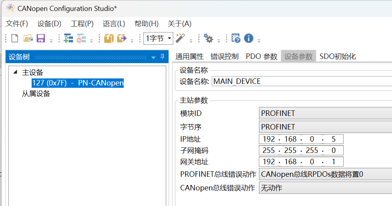
Task: Open the 字节序 dropdown showing PROFINET
Action: pos(325,127)
